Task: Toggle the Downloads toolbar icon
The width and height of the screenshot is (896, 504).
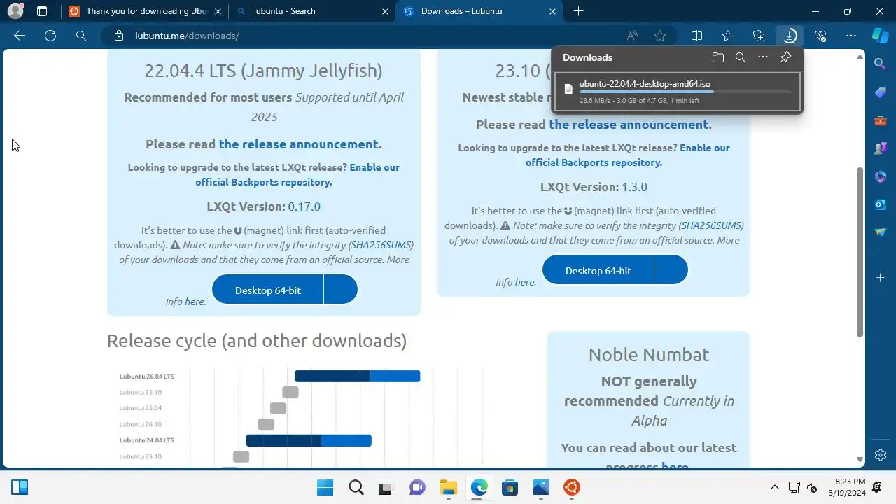Action: [790, 36]
